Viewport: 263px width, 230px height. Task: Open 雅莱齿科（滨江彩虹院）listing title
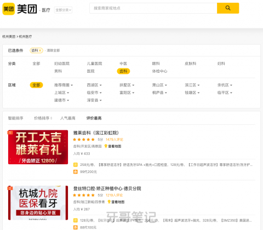pos(96,133)
